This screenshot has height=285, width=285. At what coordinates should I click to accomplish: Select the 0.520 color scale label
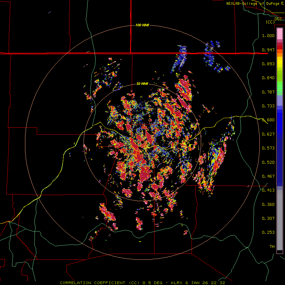(x=268, y=162)
